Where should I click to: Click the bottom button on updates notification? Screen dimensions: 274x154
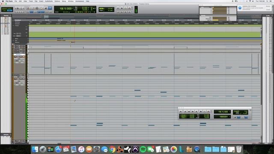pyautogui.click(x=268, y=9)
